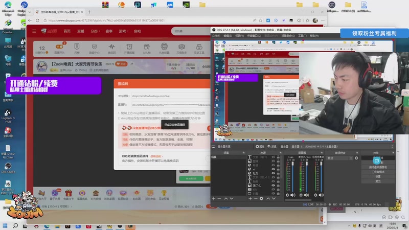This screenshot has height=230, width=409.
Task: Open source properties gear below sources list
Action: [x=261, y=198]
